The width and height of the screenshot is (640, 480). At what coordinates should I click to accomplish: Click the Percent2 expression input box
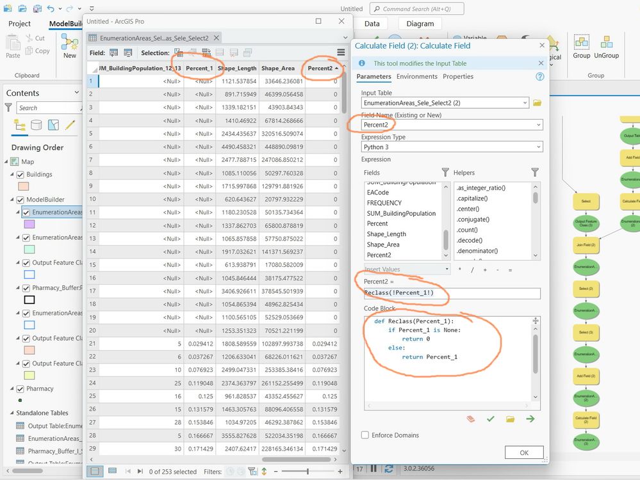[x=452, y=293]
